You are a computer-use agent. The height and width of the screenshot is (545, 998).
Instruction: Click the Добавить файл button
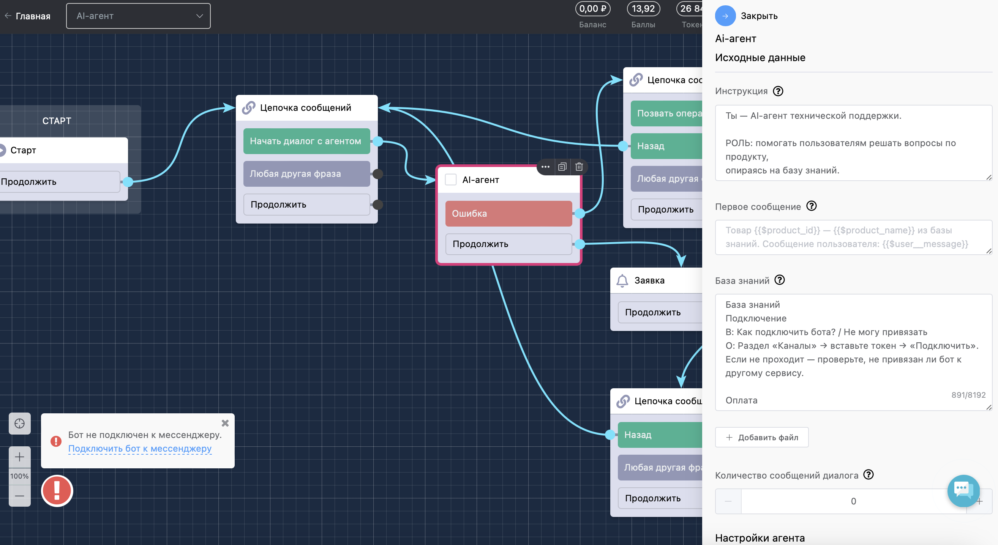tap(762, 437)
